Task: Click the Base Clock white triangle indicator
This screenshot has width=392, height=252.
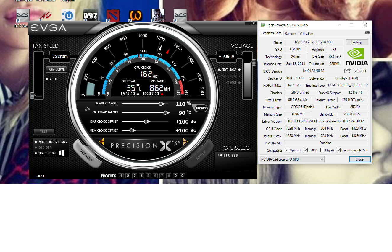Action: [138, 94]
